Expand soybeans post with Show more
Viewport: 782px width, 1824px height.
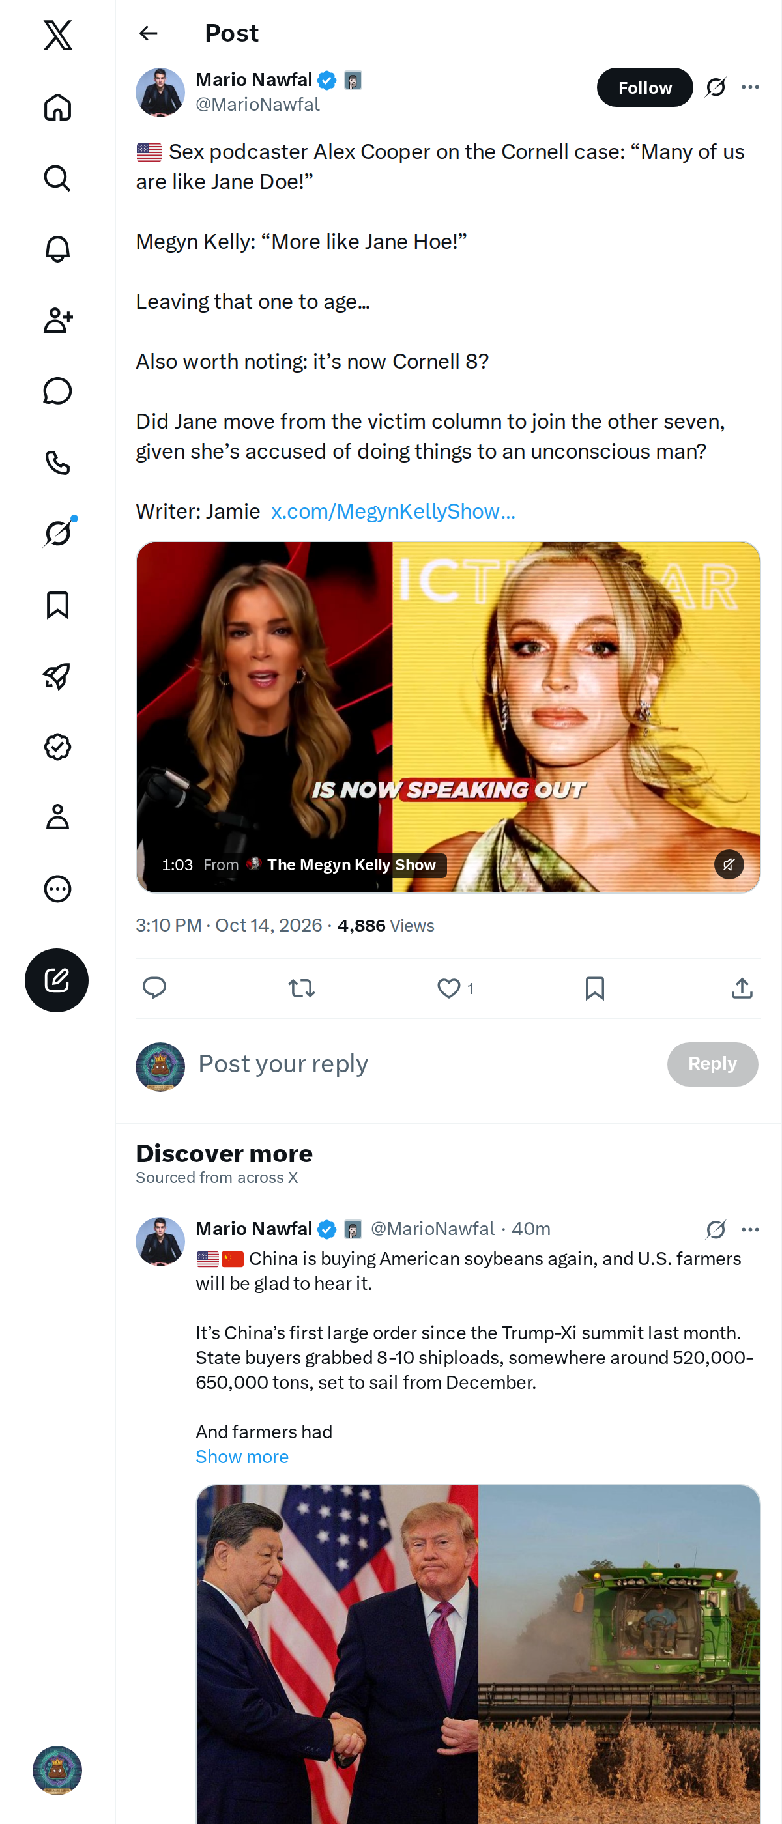(x=242, y=1457)
